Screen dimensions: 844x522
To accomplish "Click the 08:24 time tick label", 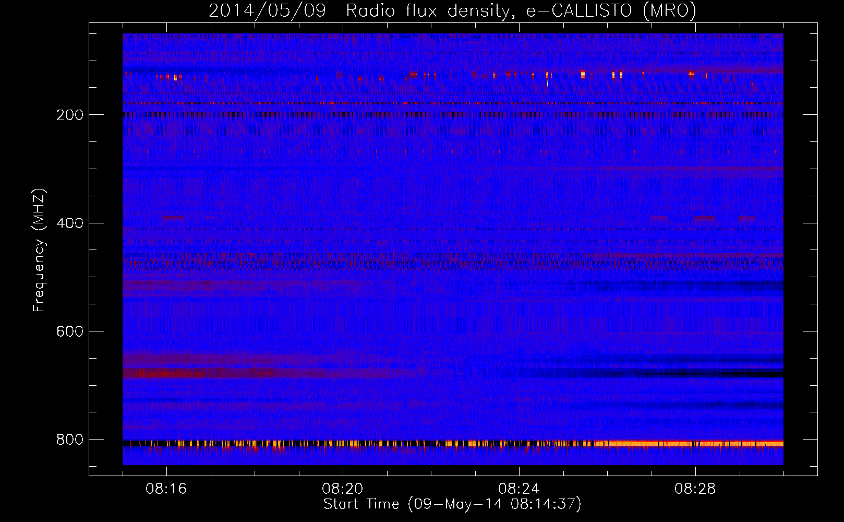I will click(519, 489).
